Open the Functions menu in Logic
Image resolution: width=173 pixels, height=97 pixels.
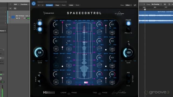click(25, 4)
